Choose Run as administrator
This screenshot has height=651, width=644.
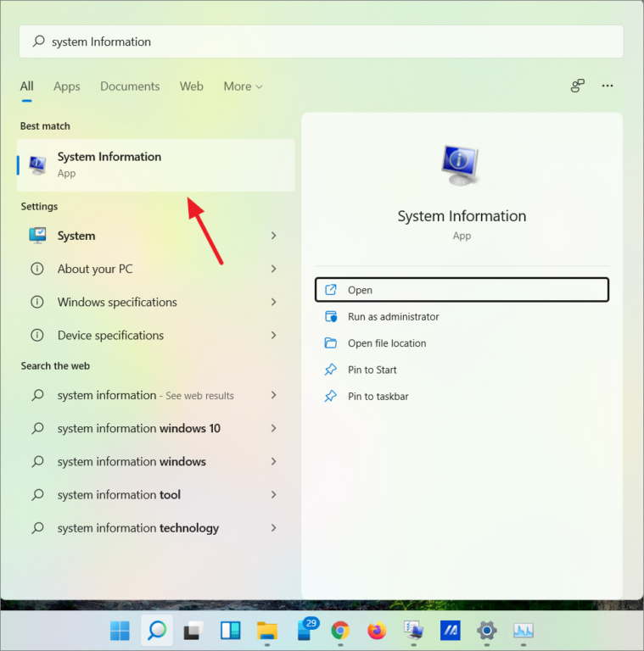pyautogui.click(x=462, y=316)
